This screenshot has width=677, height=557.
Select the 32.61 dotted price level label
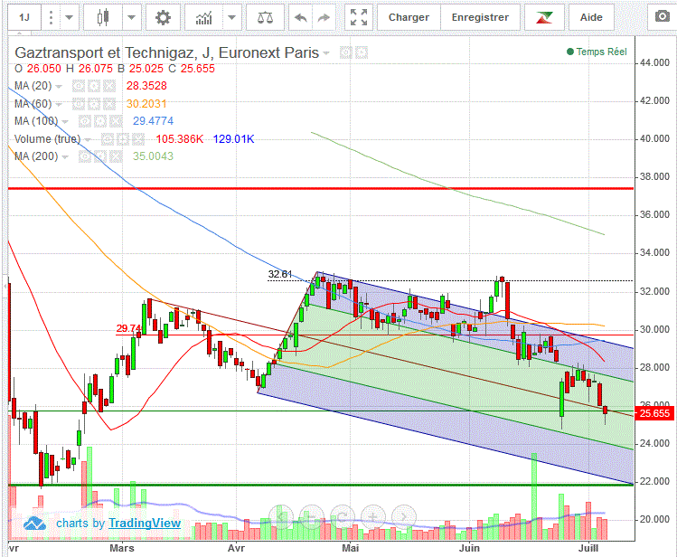click(280, 274)
